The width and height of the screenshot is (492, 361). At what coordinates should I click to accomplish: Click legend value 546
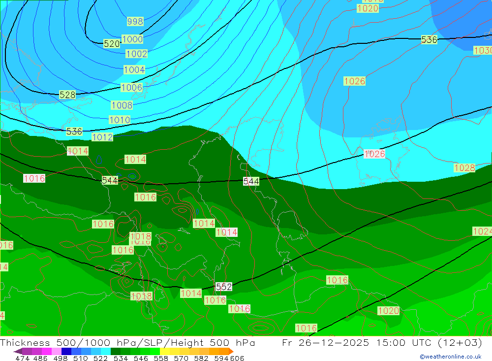pos(141,358)
